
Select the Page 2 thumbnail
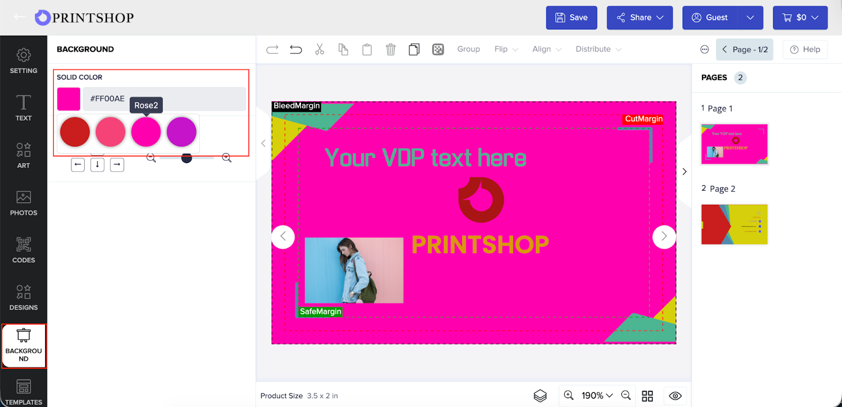(x=734, y=224)
